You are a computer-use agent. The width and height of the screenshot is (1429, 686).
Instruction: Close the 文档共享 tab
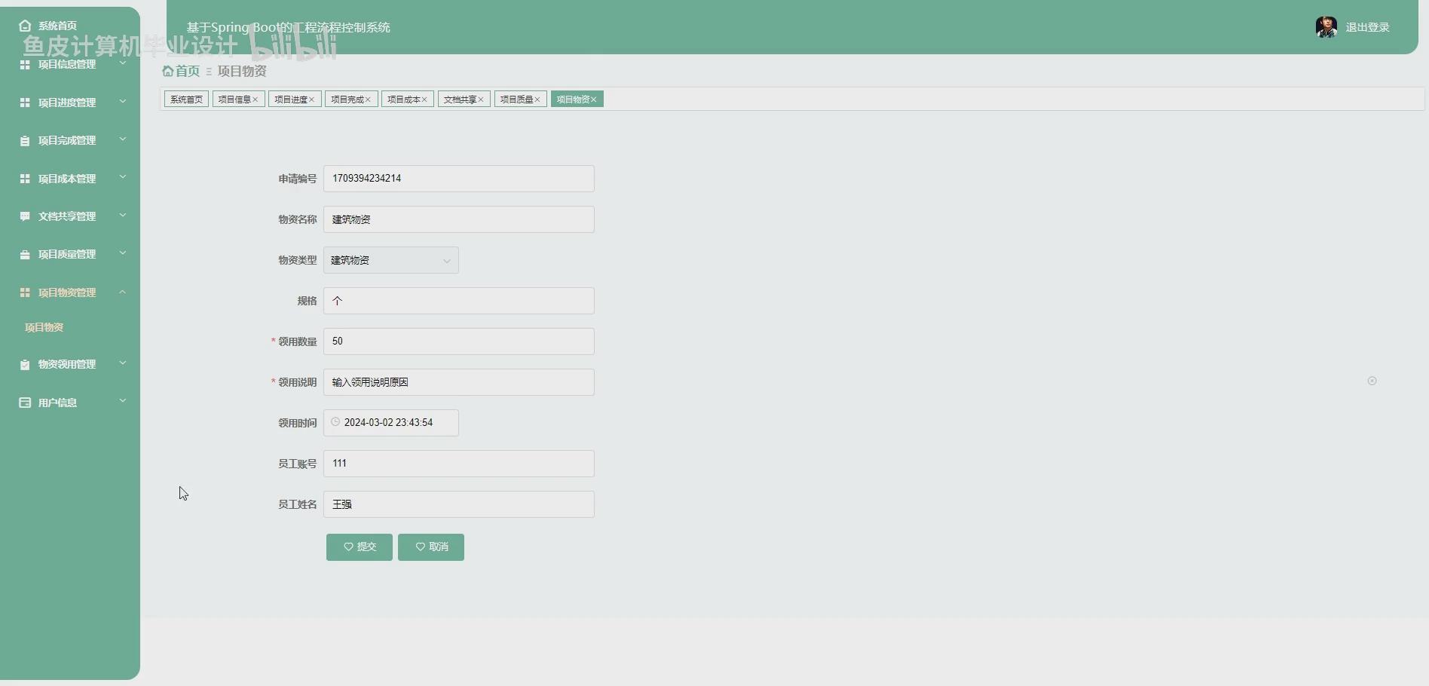pos(481,100)
